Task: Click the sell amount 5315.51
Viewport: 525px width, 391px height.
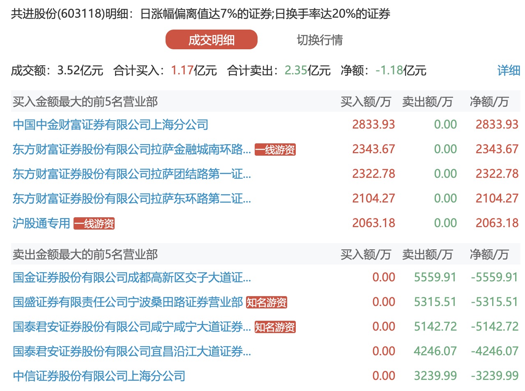Action: click(x=435, y=302)
